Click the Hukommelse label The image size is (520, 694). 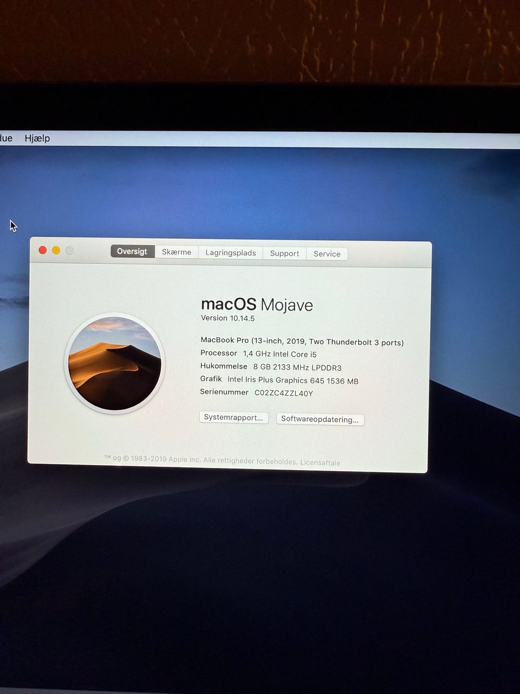(x=224, y=366)
